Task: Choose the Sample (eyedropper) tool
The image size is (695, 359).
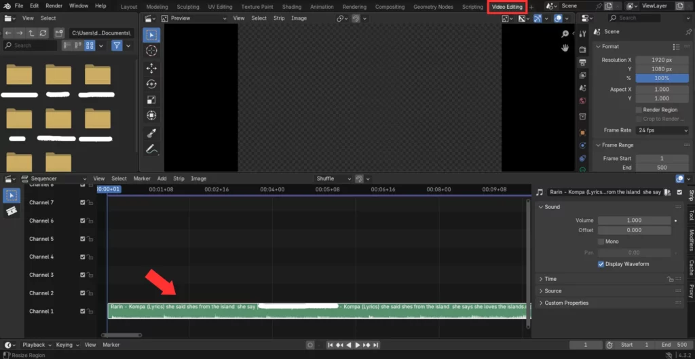Action: click(151, 132)
